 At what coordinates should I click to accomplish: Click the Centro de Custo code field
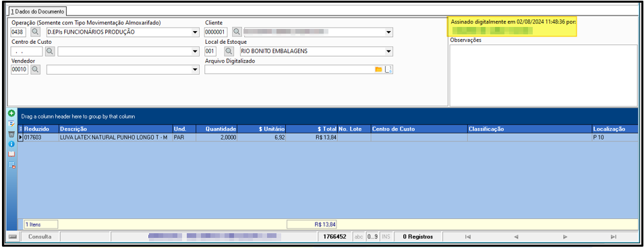coord(27,51)
